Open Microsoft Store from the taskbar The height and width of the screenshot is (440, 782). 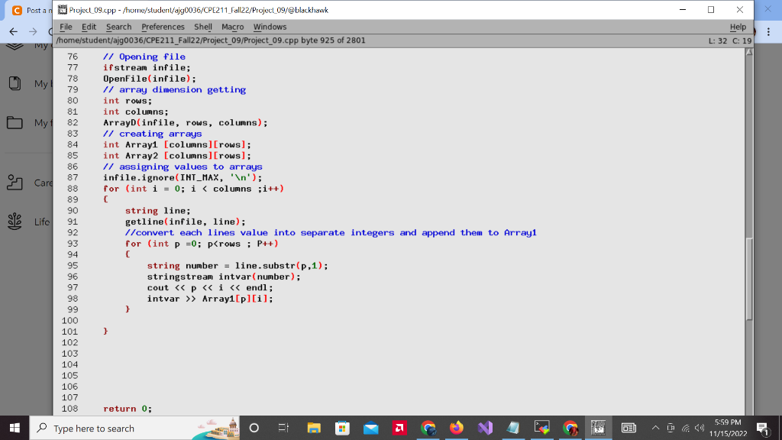342,428
